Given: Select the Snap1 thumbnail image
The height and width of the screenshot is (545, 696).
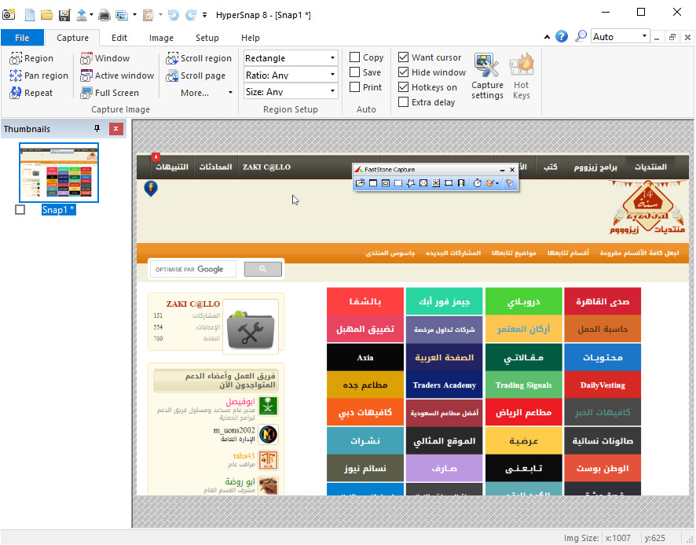Looking at the screenshot, I should pyautogui.click(x=59, y=172).
